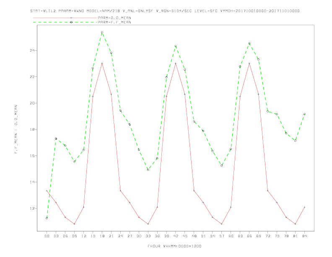
Task: Click red O.O_MEAN marker at hour 24
Action: pos(120,191)
